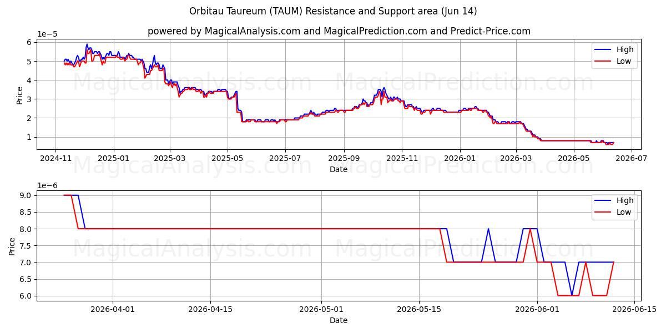Click the '2026-07' x-axis label of top chart
666x333 pixels.
632,158
